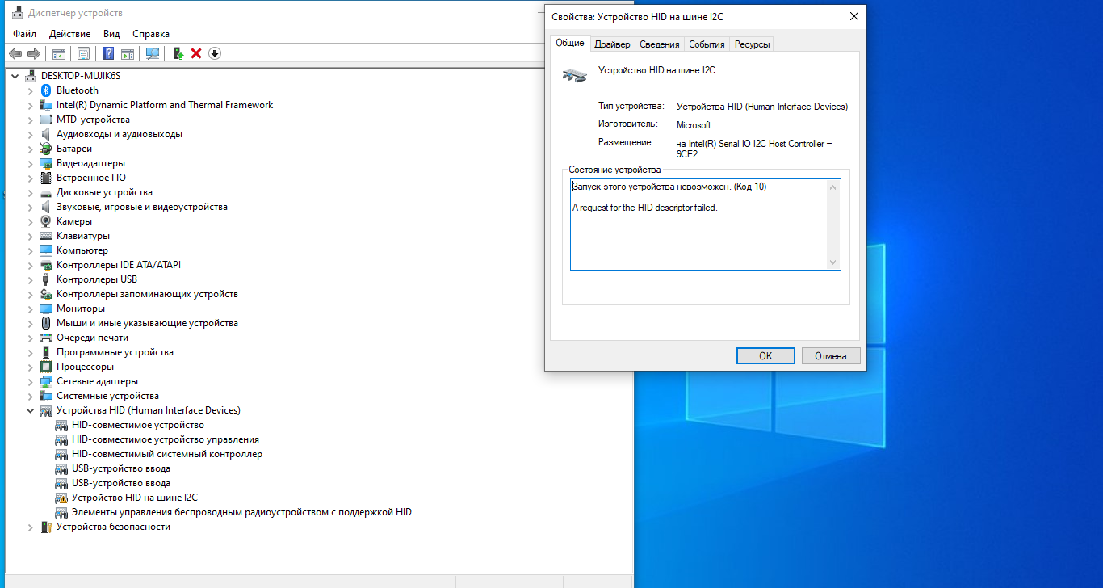Click the blue question mark Help icon
Screen dimensions: 1103x588
108,53
